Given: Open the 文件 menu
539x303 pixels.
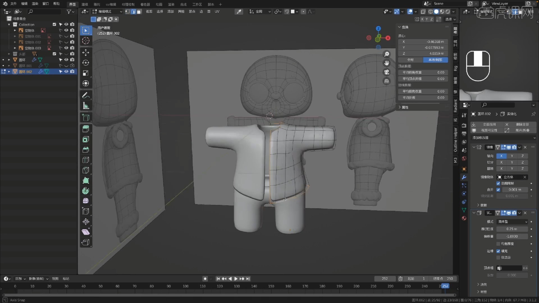Looking at the screenshot, I should (13, 4).
